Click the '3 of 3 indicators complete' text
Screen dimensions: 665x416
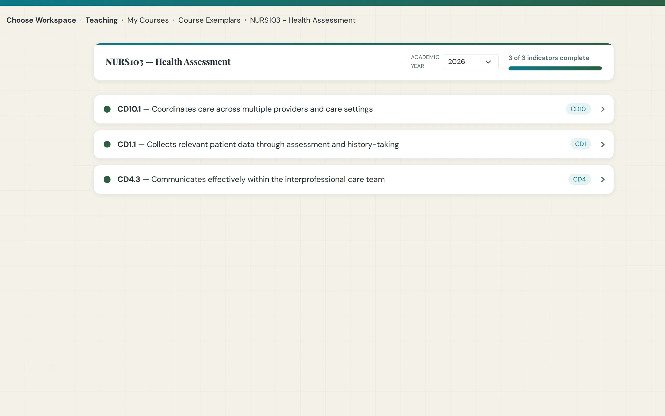pyautogui.click(x=549, y=58)
